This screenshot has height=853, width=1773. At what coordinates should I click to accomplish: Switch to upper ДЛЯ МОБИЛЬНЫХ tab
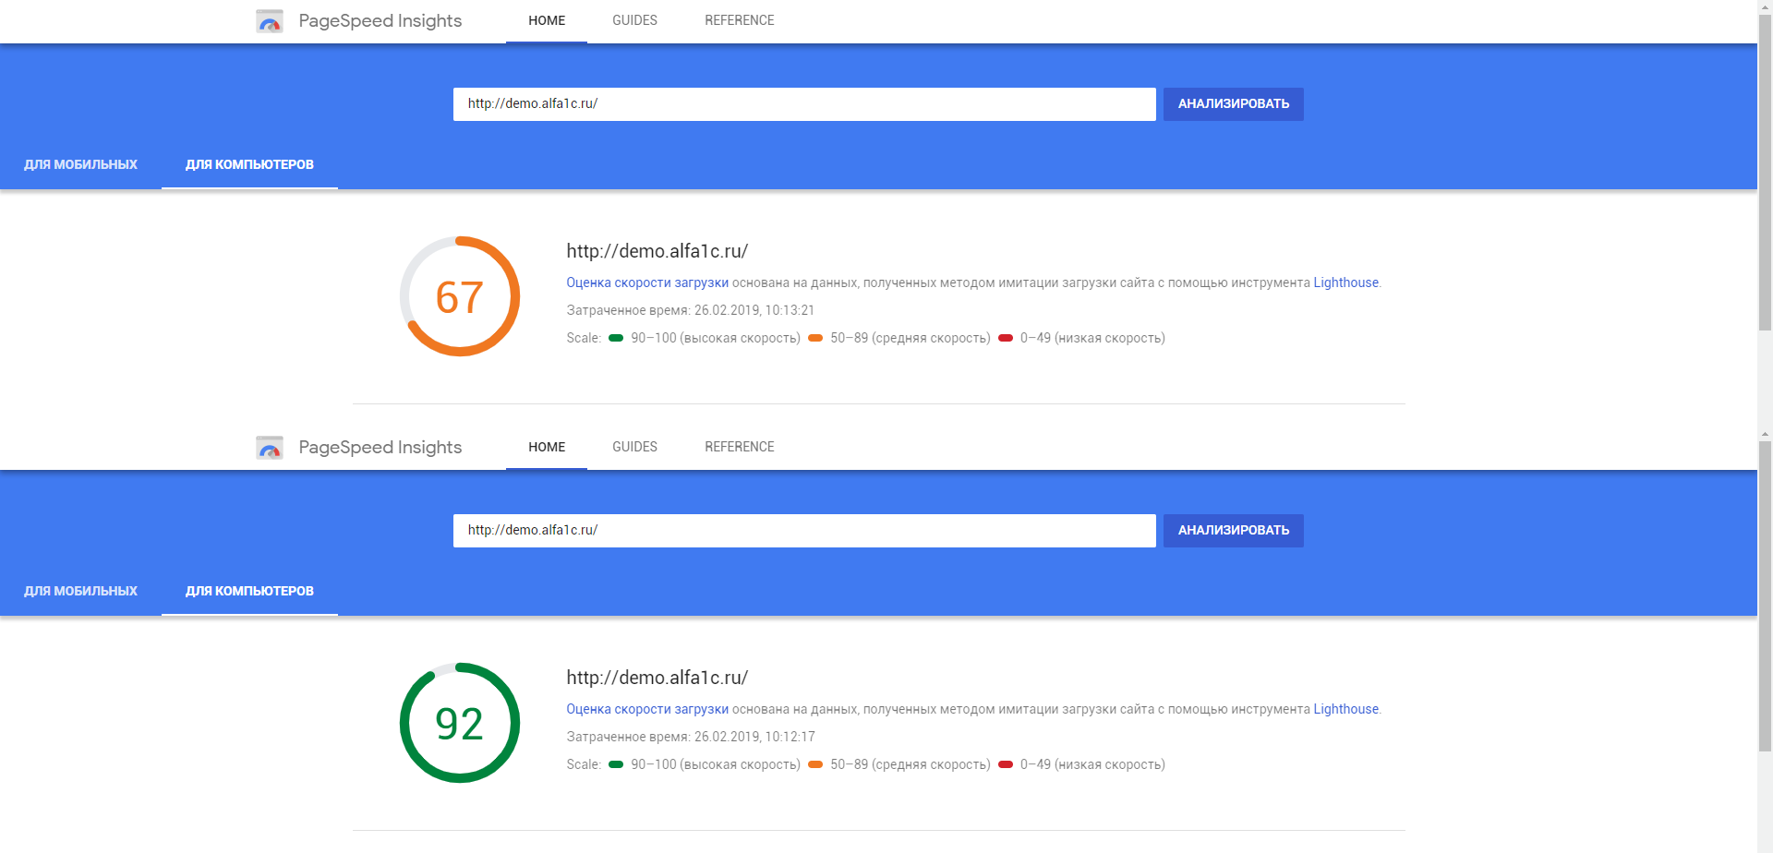coord(80,164)
